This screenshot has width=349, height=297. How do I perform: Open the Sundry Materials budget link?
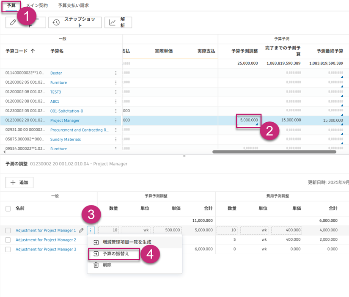[66, 139]
